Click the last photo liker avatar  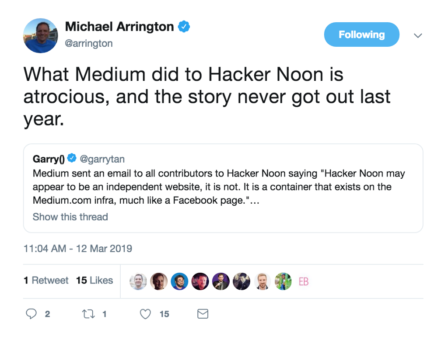[283, 281]
